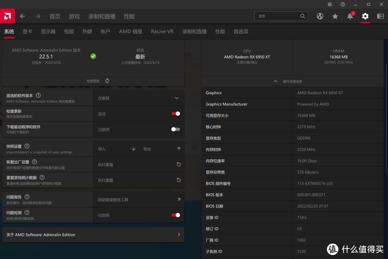
Task: Click the favorites star icon
Action: pyautogui.click(x=335, y=16)
